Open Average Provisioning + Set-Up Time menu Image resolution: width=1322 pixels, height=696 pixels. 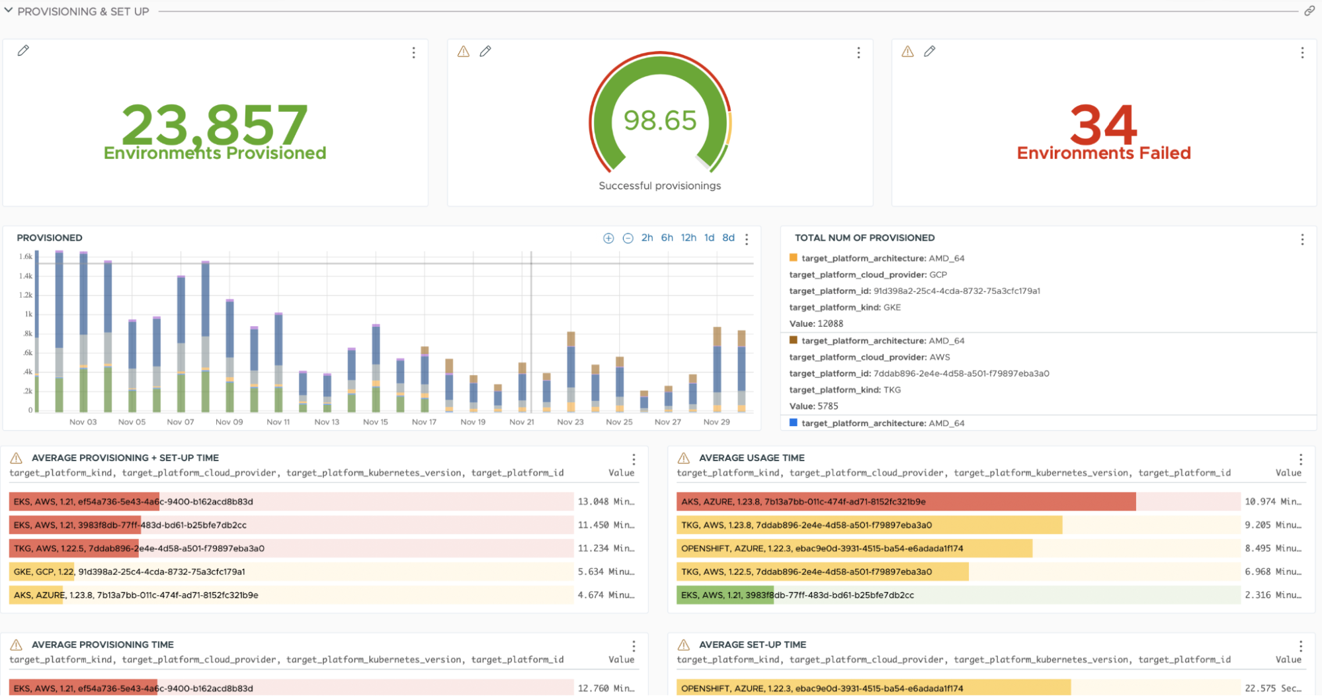[634, 459]
